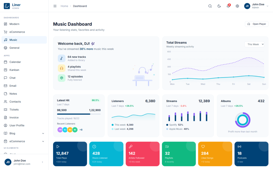
Task: Click the Music note icon in sidebar
Action: [6, 40]
